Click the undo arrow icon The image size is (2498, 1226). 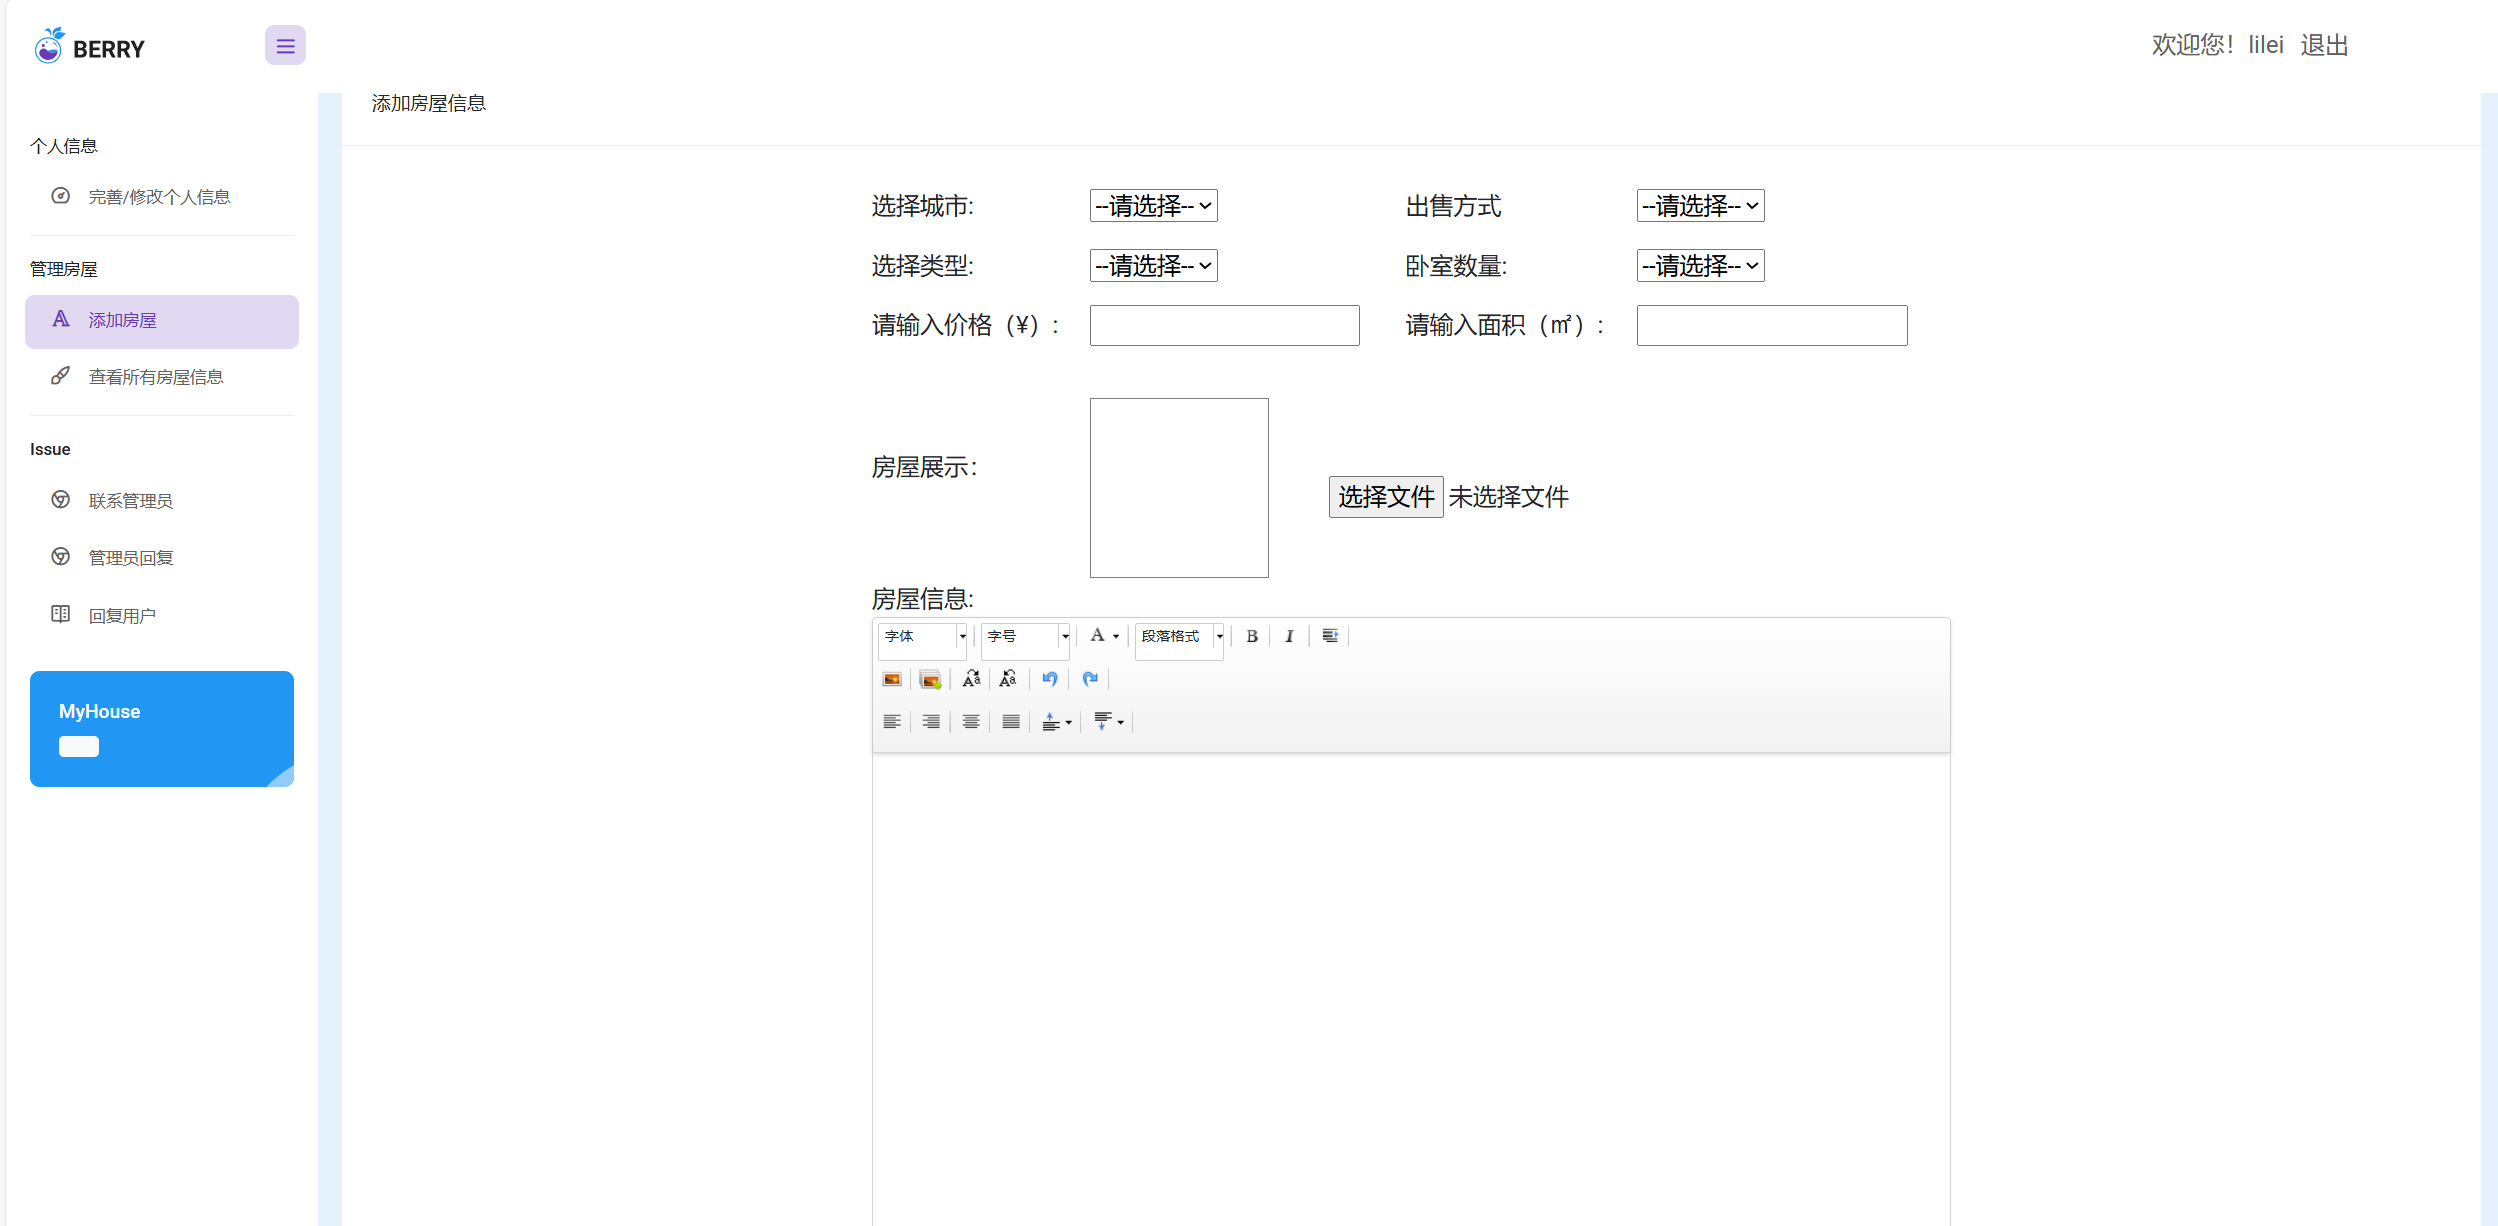[x=1049, y=679]
